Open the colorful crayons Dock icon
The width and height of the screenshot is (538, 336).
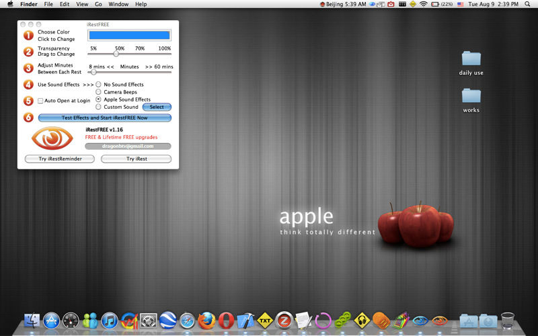pyautogui.click(x=401, y=321)
